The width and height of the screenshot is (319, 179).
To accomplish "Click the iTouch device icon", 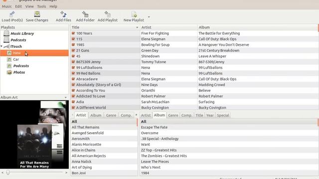I will click(6, 46).
